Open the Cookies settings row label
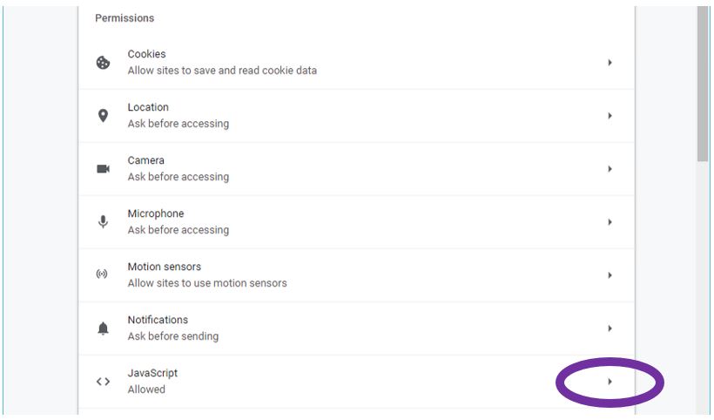 click(146, 54)
